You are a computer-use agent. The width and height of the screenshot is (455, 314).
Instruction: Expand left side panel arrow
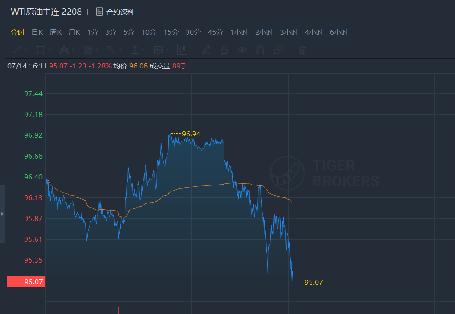(2, 214)
